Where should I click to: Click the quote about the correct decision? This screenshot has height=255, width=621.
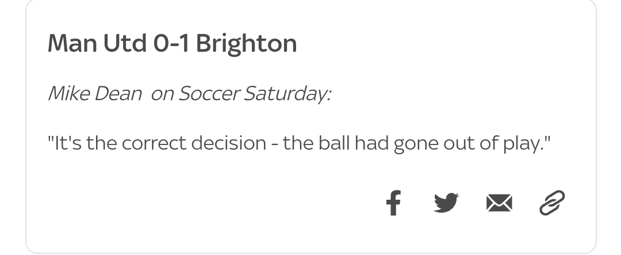click(x=300, y=143)
